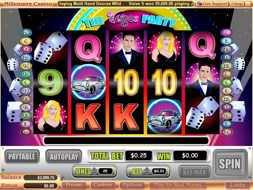This screenshot has width=253, height=190.
Task: Click payline number 24 badge
Action: [x=26, y=33]
